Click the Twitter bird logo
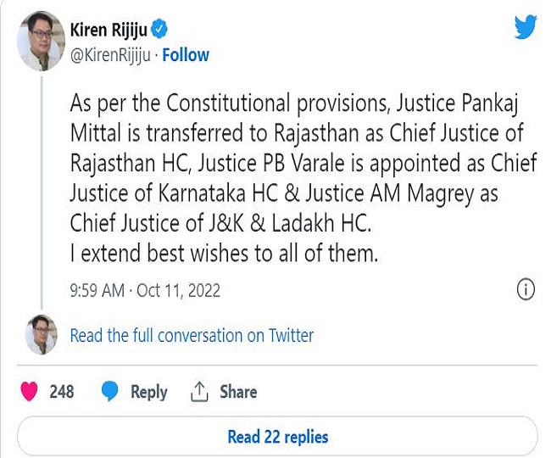Image resolution: width=551 pixels, height=458 pixels. 524,28
